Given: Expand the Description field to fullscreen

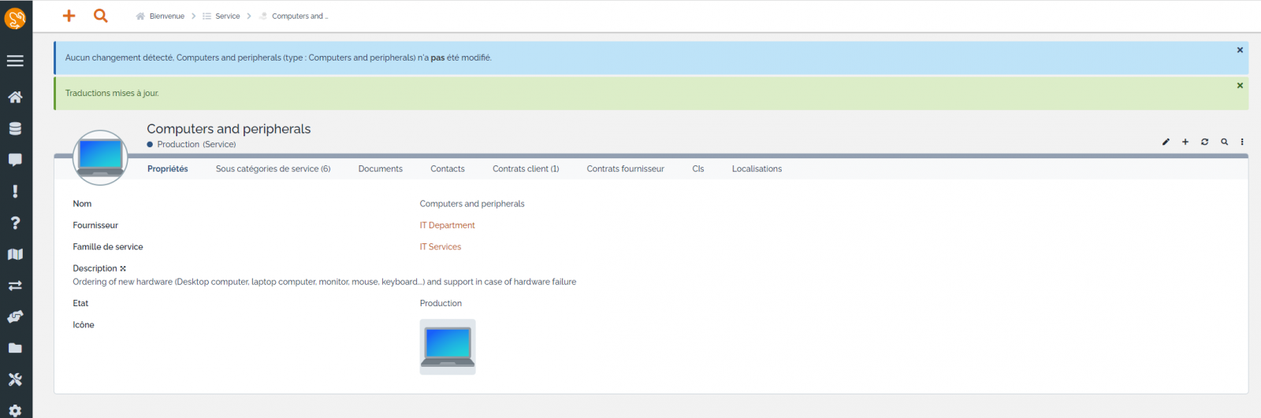Looking at the screenshot, I should 123,268.
